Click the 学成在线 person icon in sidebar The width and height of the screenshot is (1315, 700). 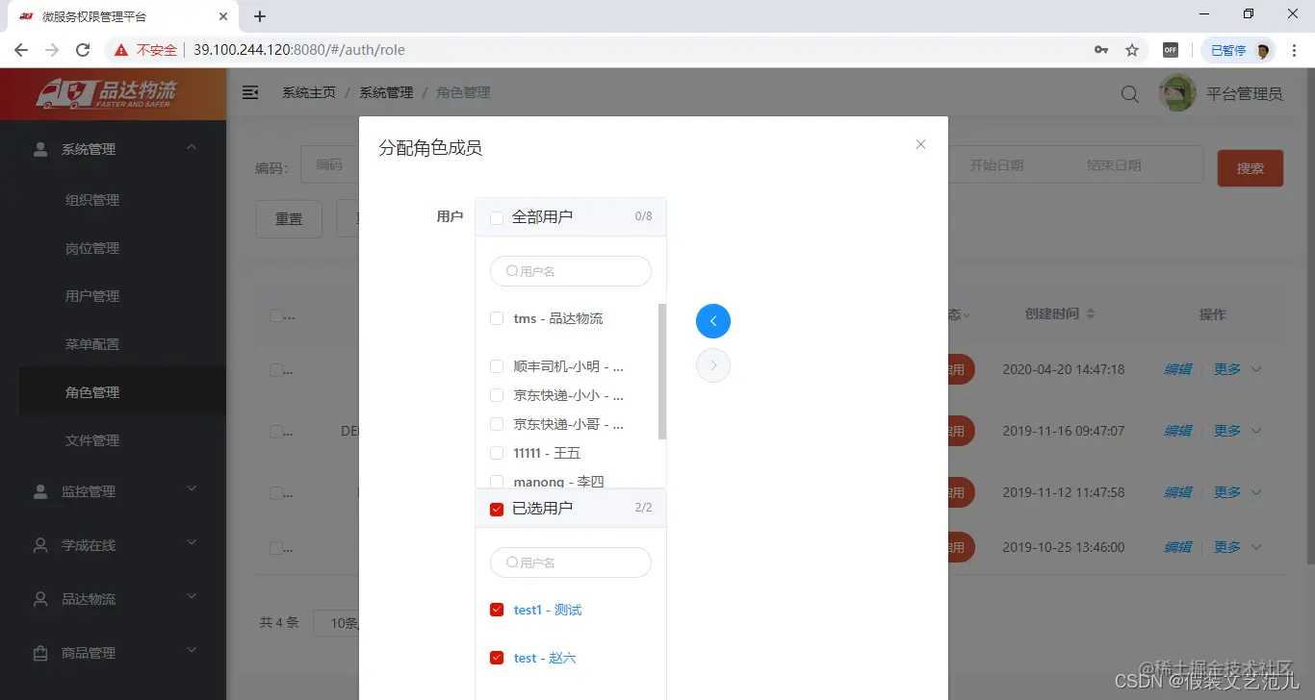tap(39, 545)
